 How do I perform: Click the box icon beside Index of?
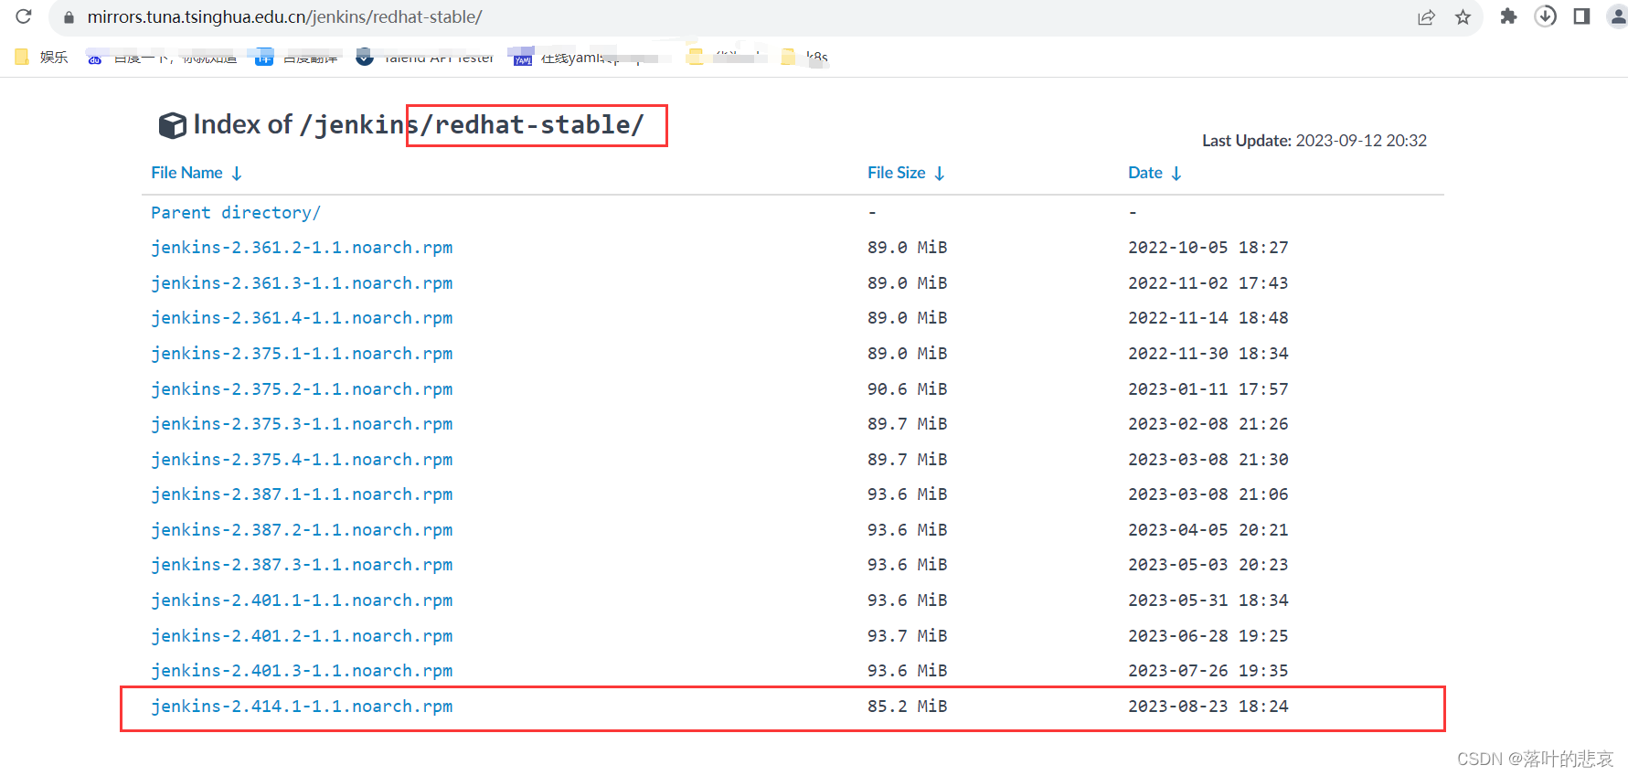pos(173,125)
